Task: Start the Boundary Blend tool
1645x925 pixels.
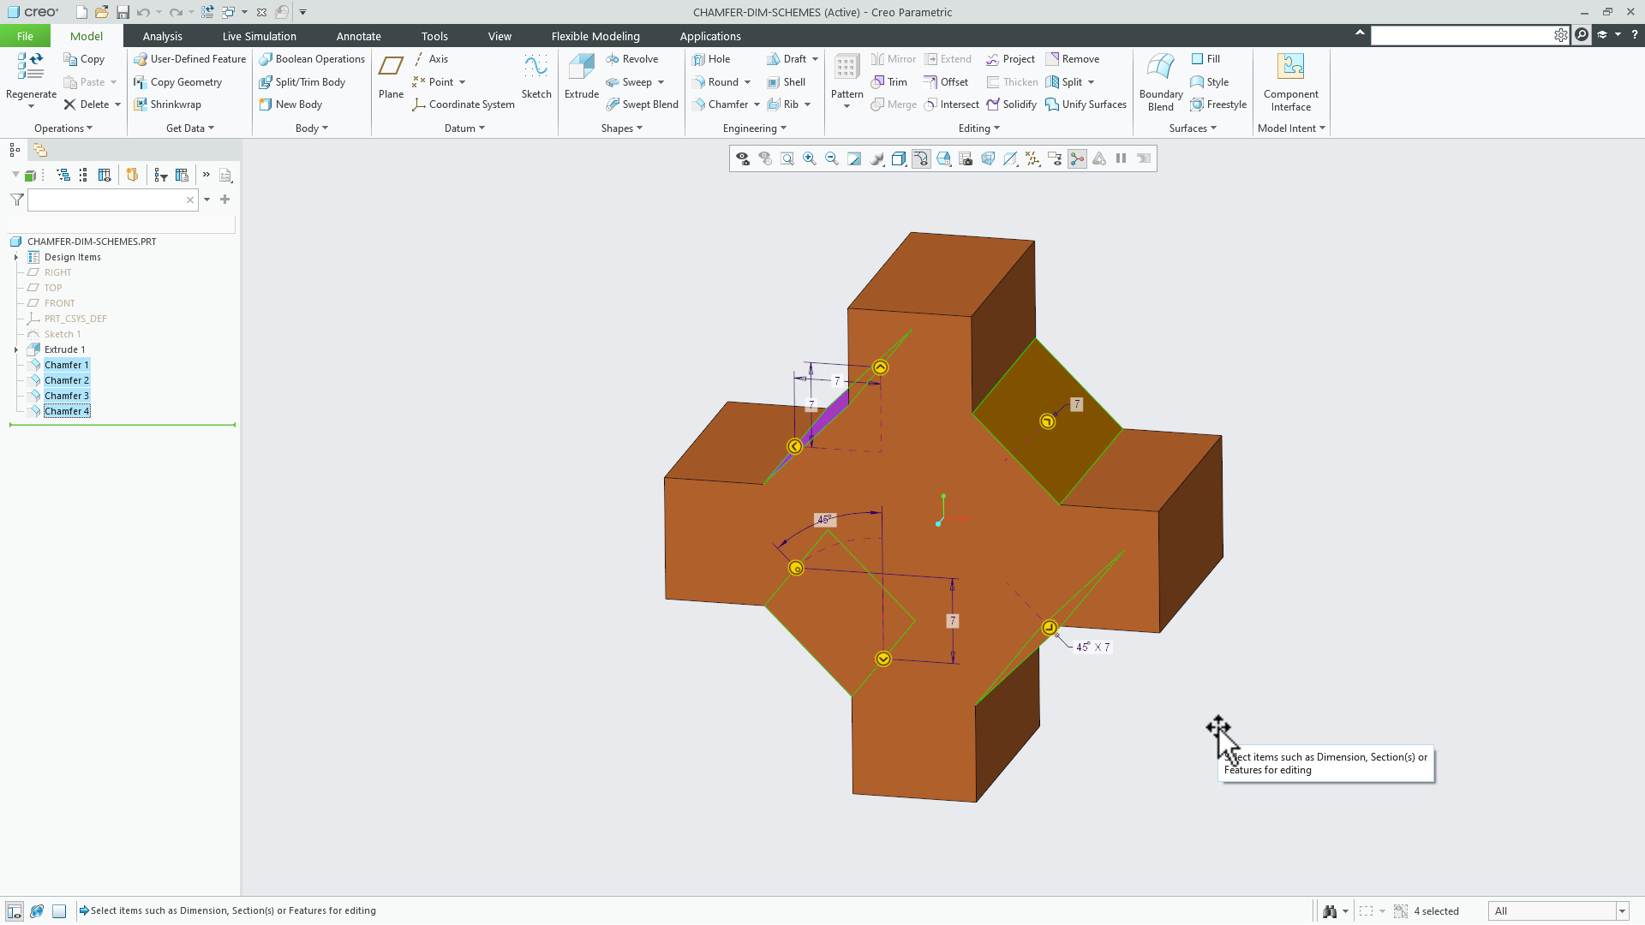Action: coord(1159,81)
